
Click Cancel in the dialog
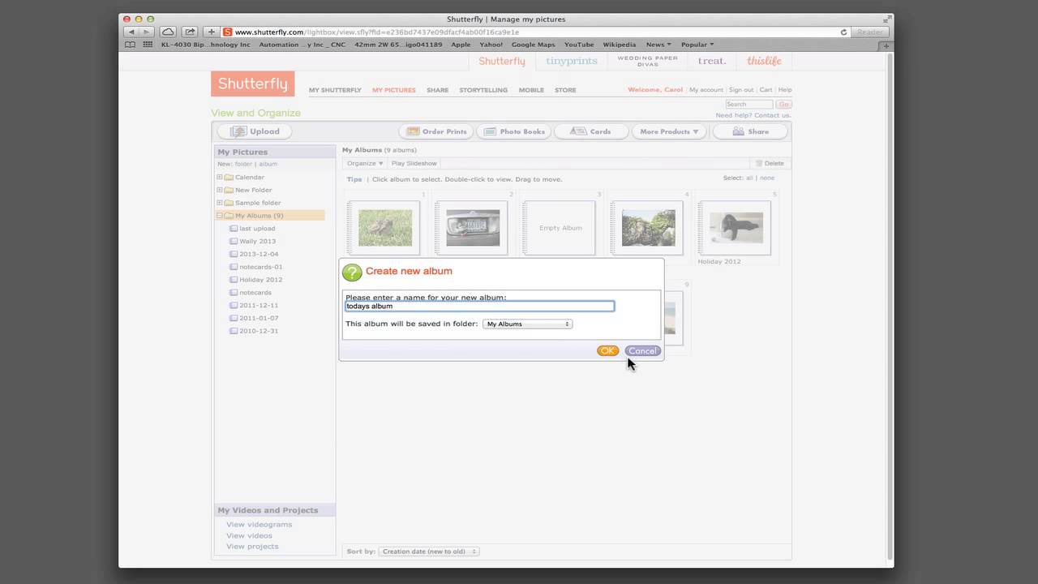tap(642, 351)
